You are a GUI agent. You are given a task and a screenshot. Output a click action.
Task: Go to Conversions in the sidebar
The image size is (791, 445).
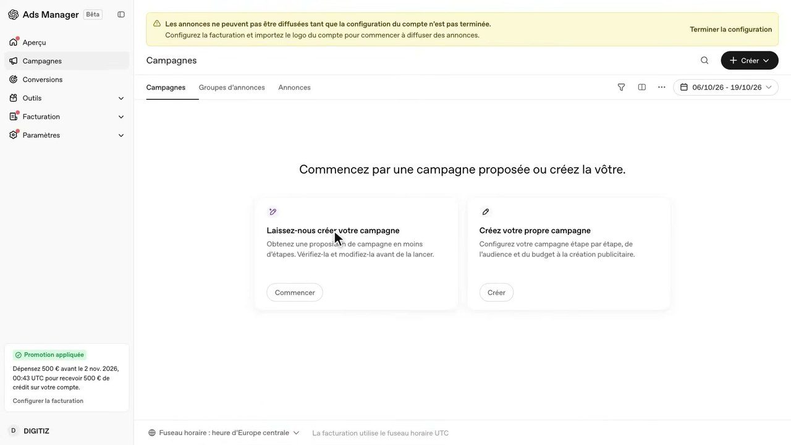click(67, 79)
